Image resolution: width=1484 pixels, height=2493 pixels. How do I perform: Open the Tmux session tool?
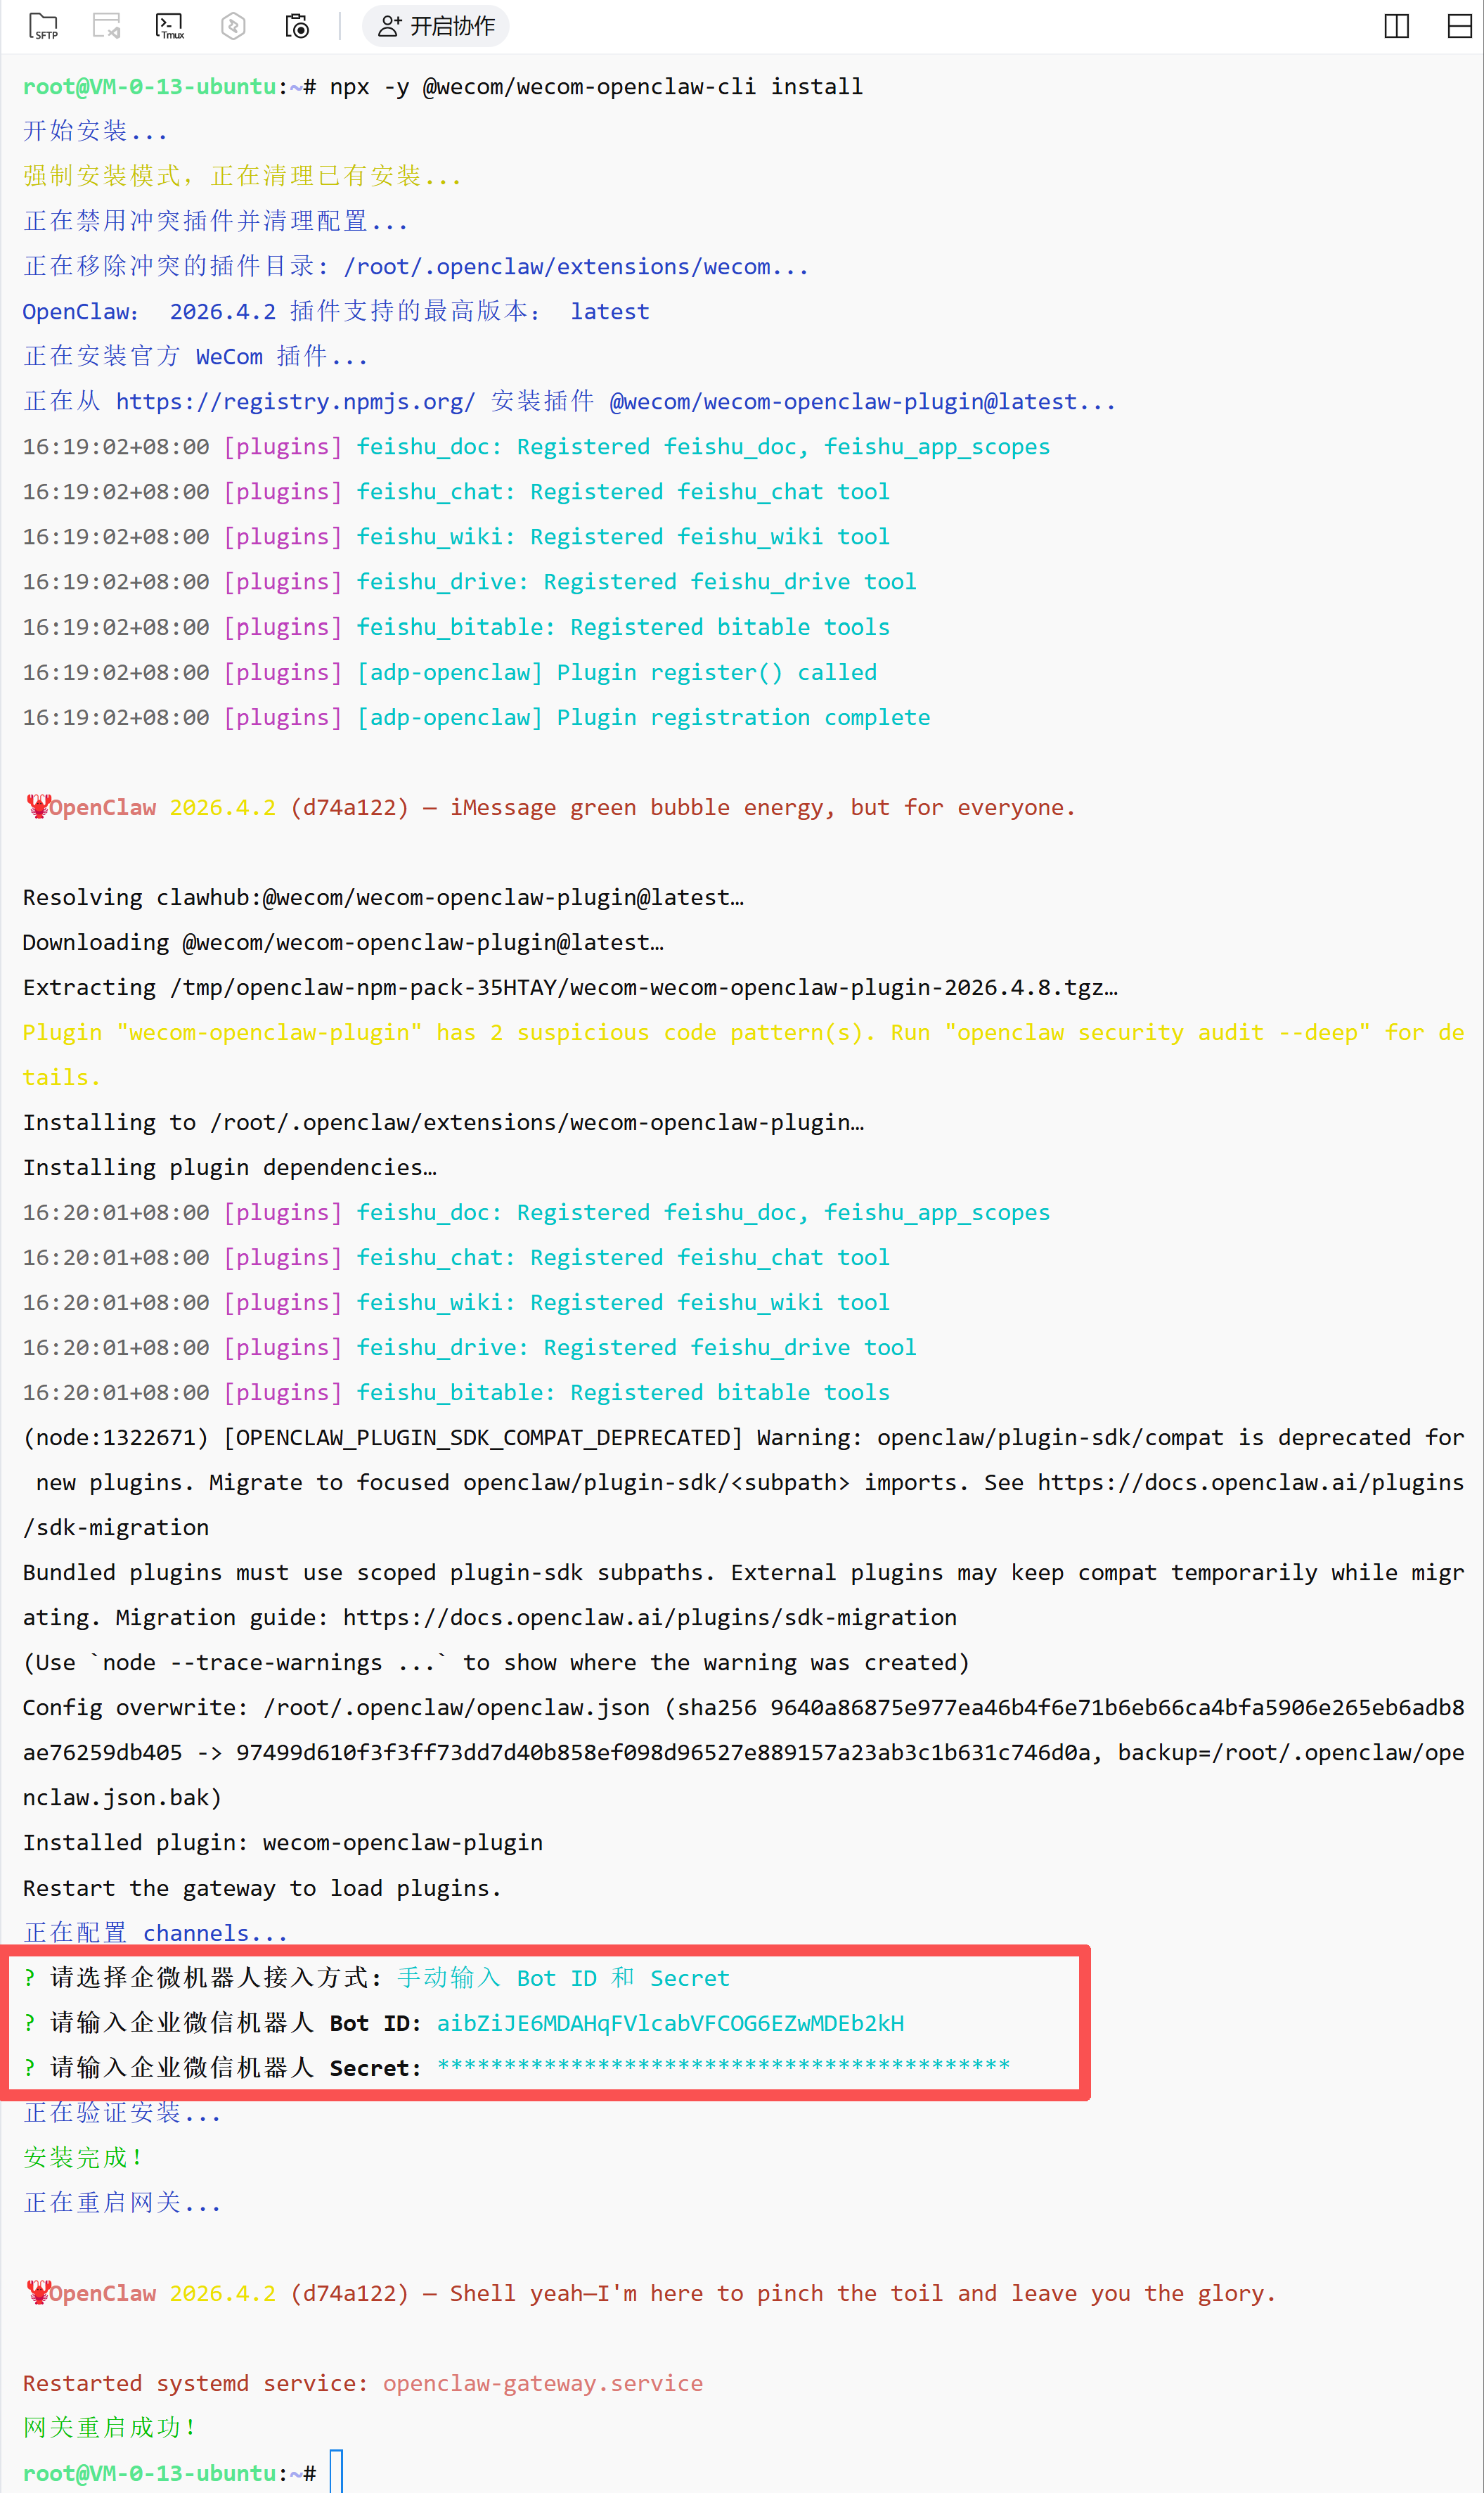[x=170, y=26]
